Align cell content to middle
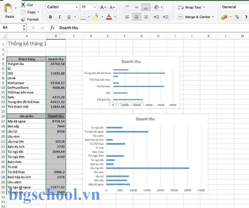Screen dimensions: 249x208 [x=136, y=7]
